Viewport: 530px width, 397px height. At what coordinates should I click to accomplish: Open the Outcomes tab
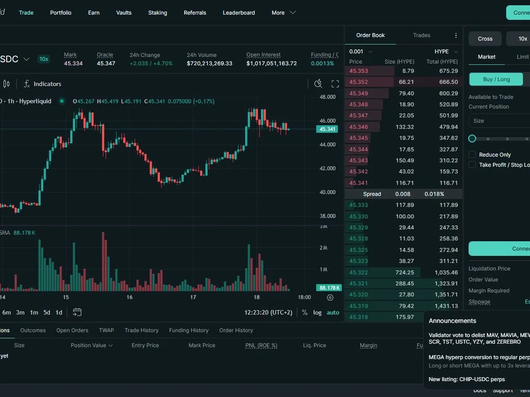pos(33,330)
